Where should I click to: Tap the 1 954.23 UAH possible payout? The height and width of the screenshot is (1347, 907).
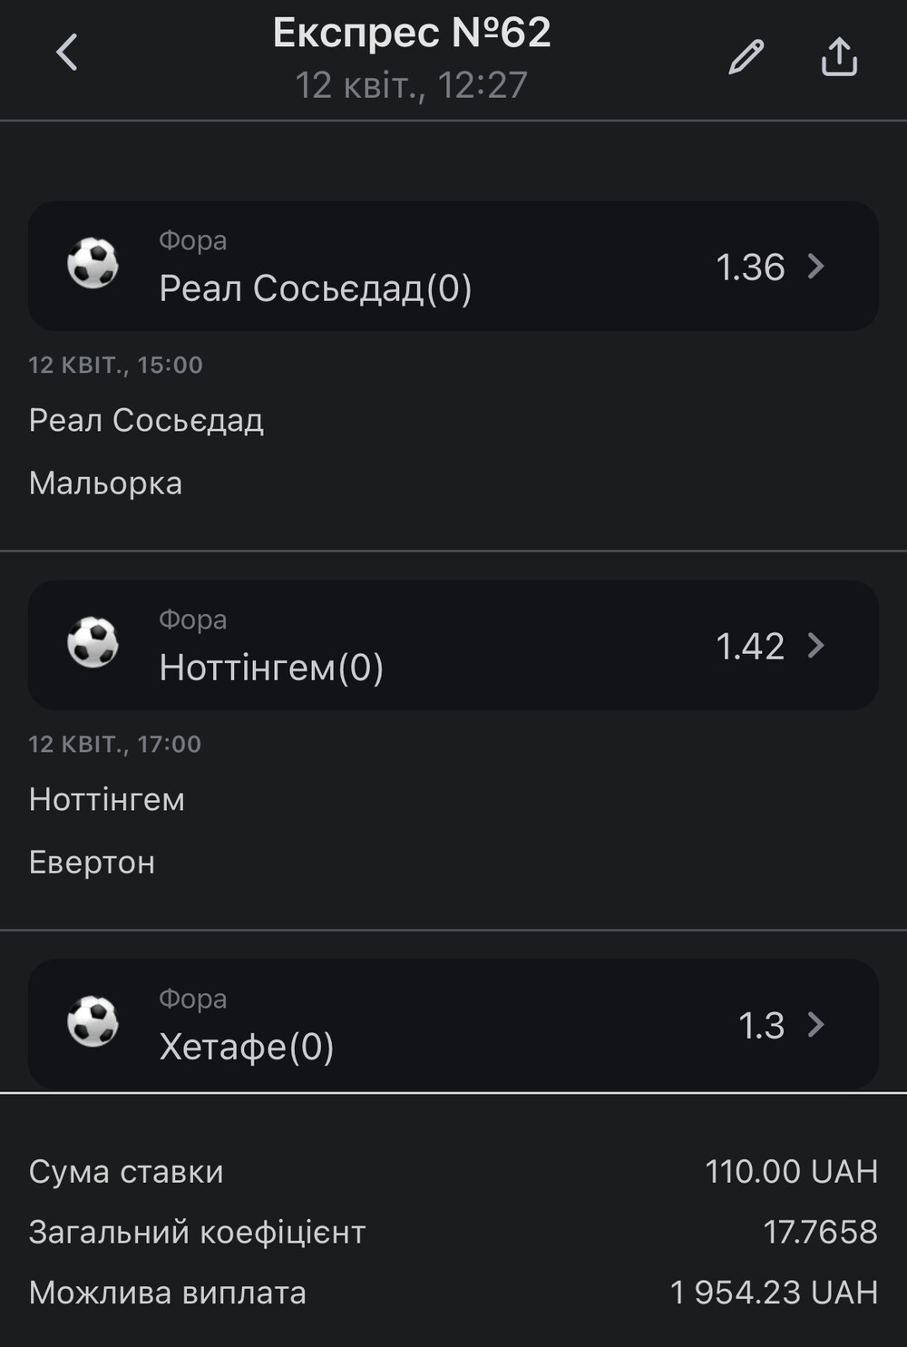[774, 1293]
